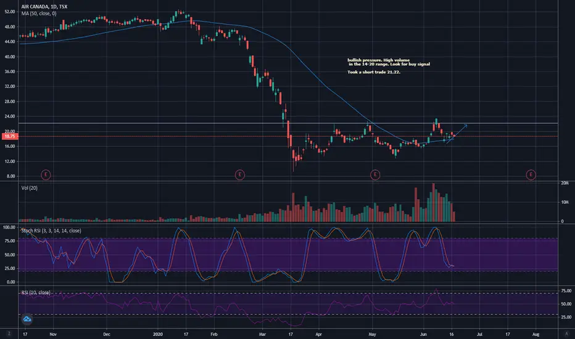The width and height of the screenshot is (575, 339).
Task: Select the Stoch RSI (3, 3, 14, 14, close) label
Action: 51,231
